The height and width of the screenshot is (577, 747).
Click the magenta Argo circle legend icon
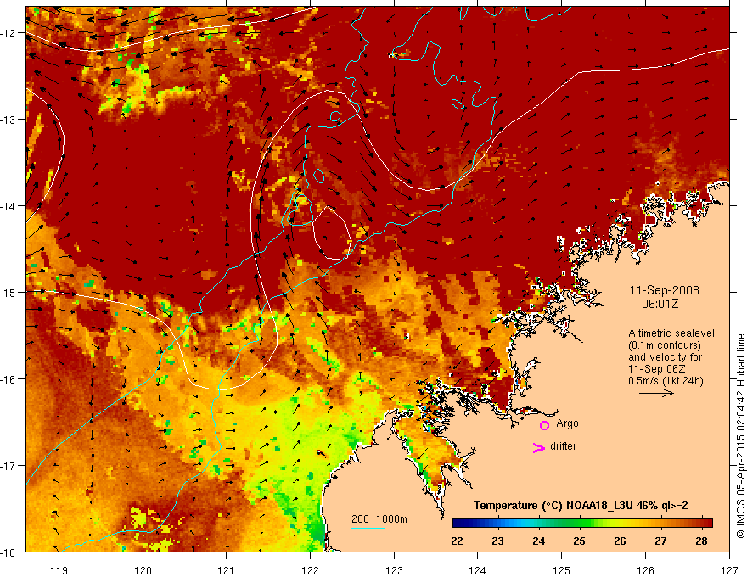(x=544, y=425)
